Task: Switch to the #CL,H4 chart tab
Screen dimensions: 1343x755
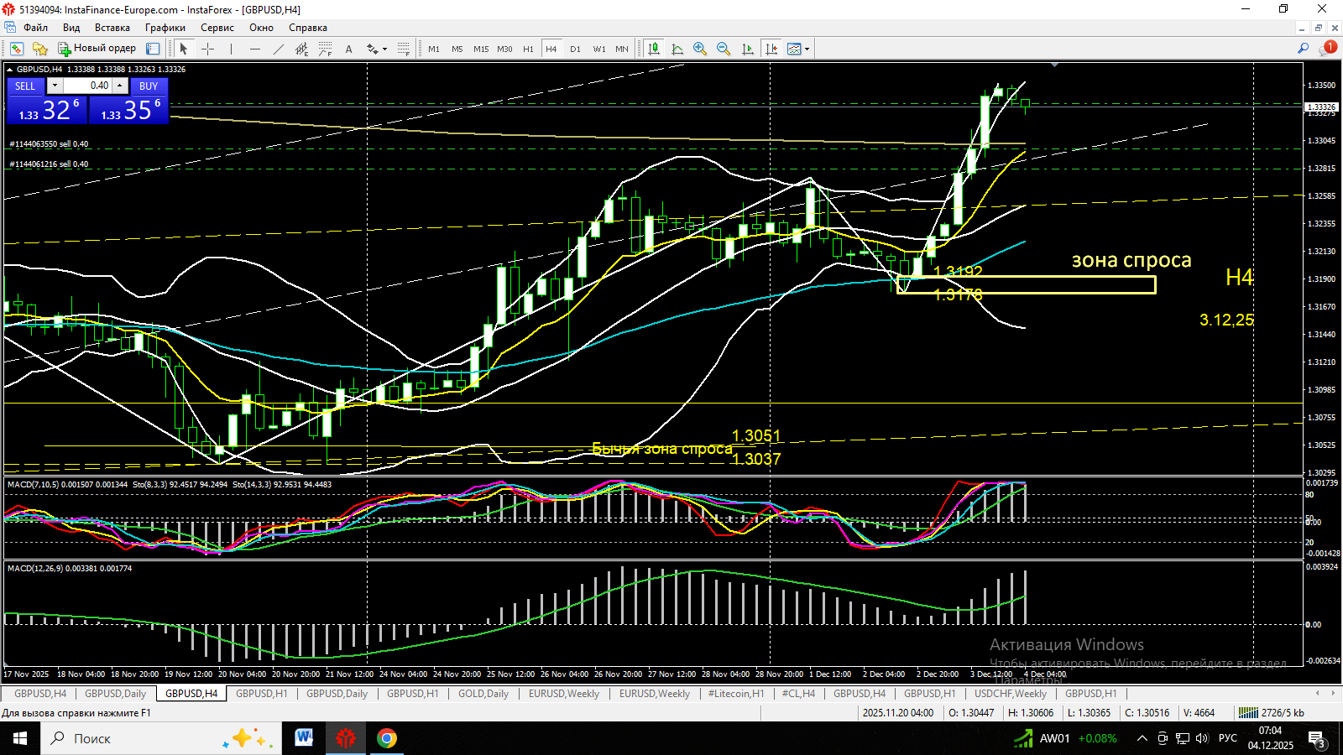Action: coord(798,694)
